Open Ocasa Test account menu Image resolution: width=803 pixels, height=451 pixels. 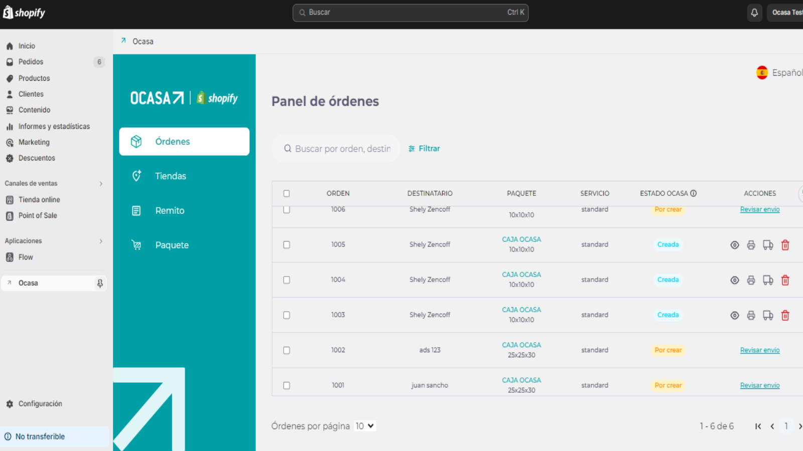[785, 13]
